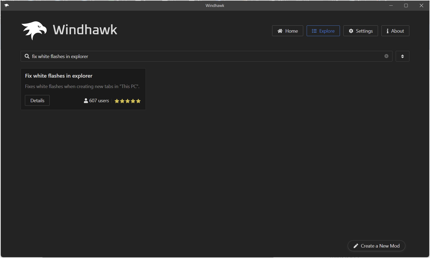Image resolution: width=430 pixels, height=258 pixels.
Task: Click the mod title Fix white flashes in explorer
Action: 59,76
